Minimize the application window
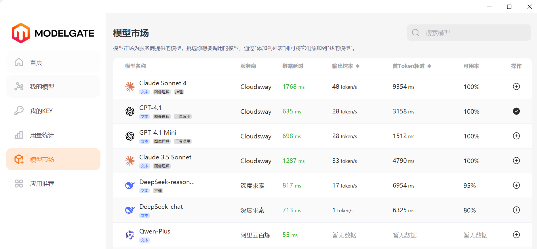Image resolution: width=537 pixels, height=249 pixels. pyautogui.click(x=489, y=7)
